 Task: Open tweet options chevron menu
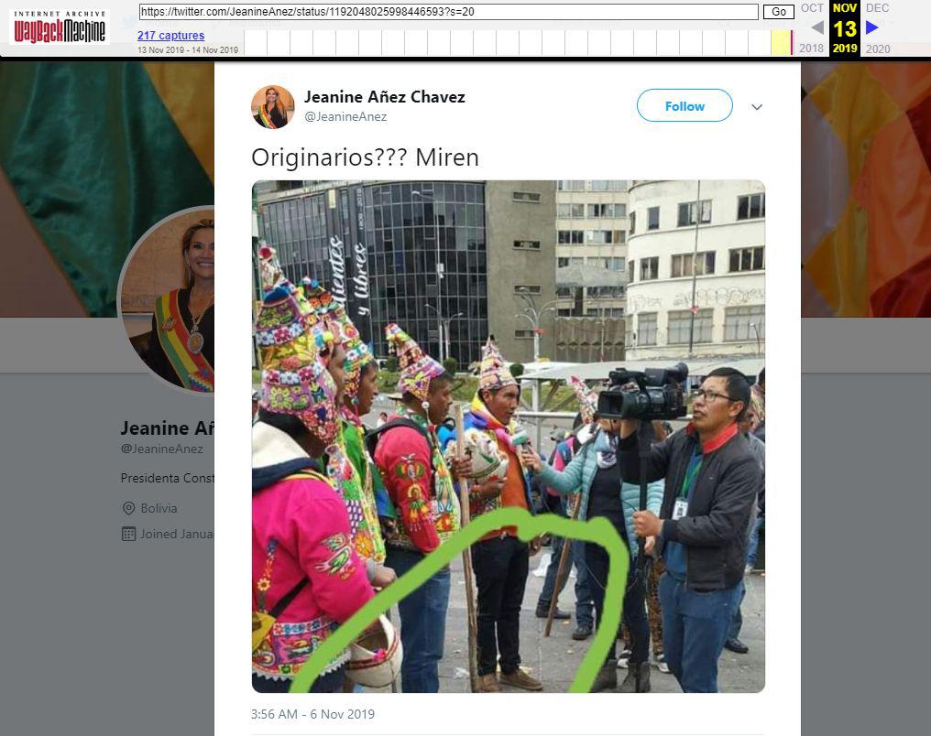757,107
